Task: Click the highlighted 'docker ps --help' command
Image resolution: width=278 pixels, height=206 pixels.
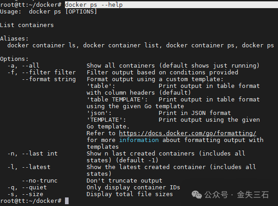Action: pyautogui.click(x=94, y=5)
